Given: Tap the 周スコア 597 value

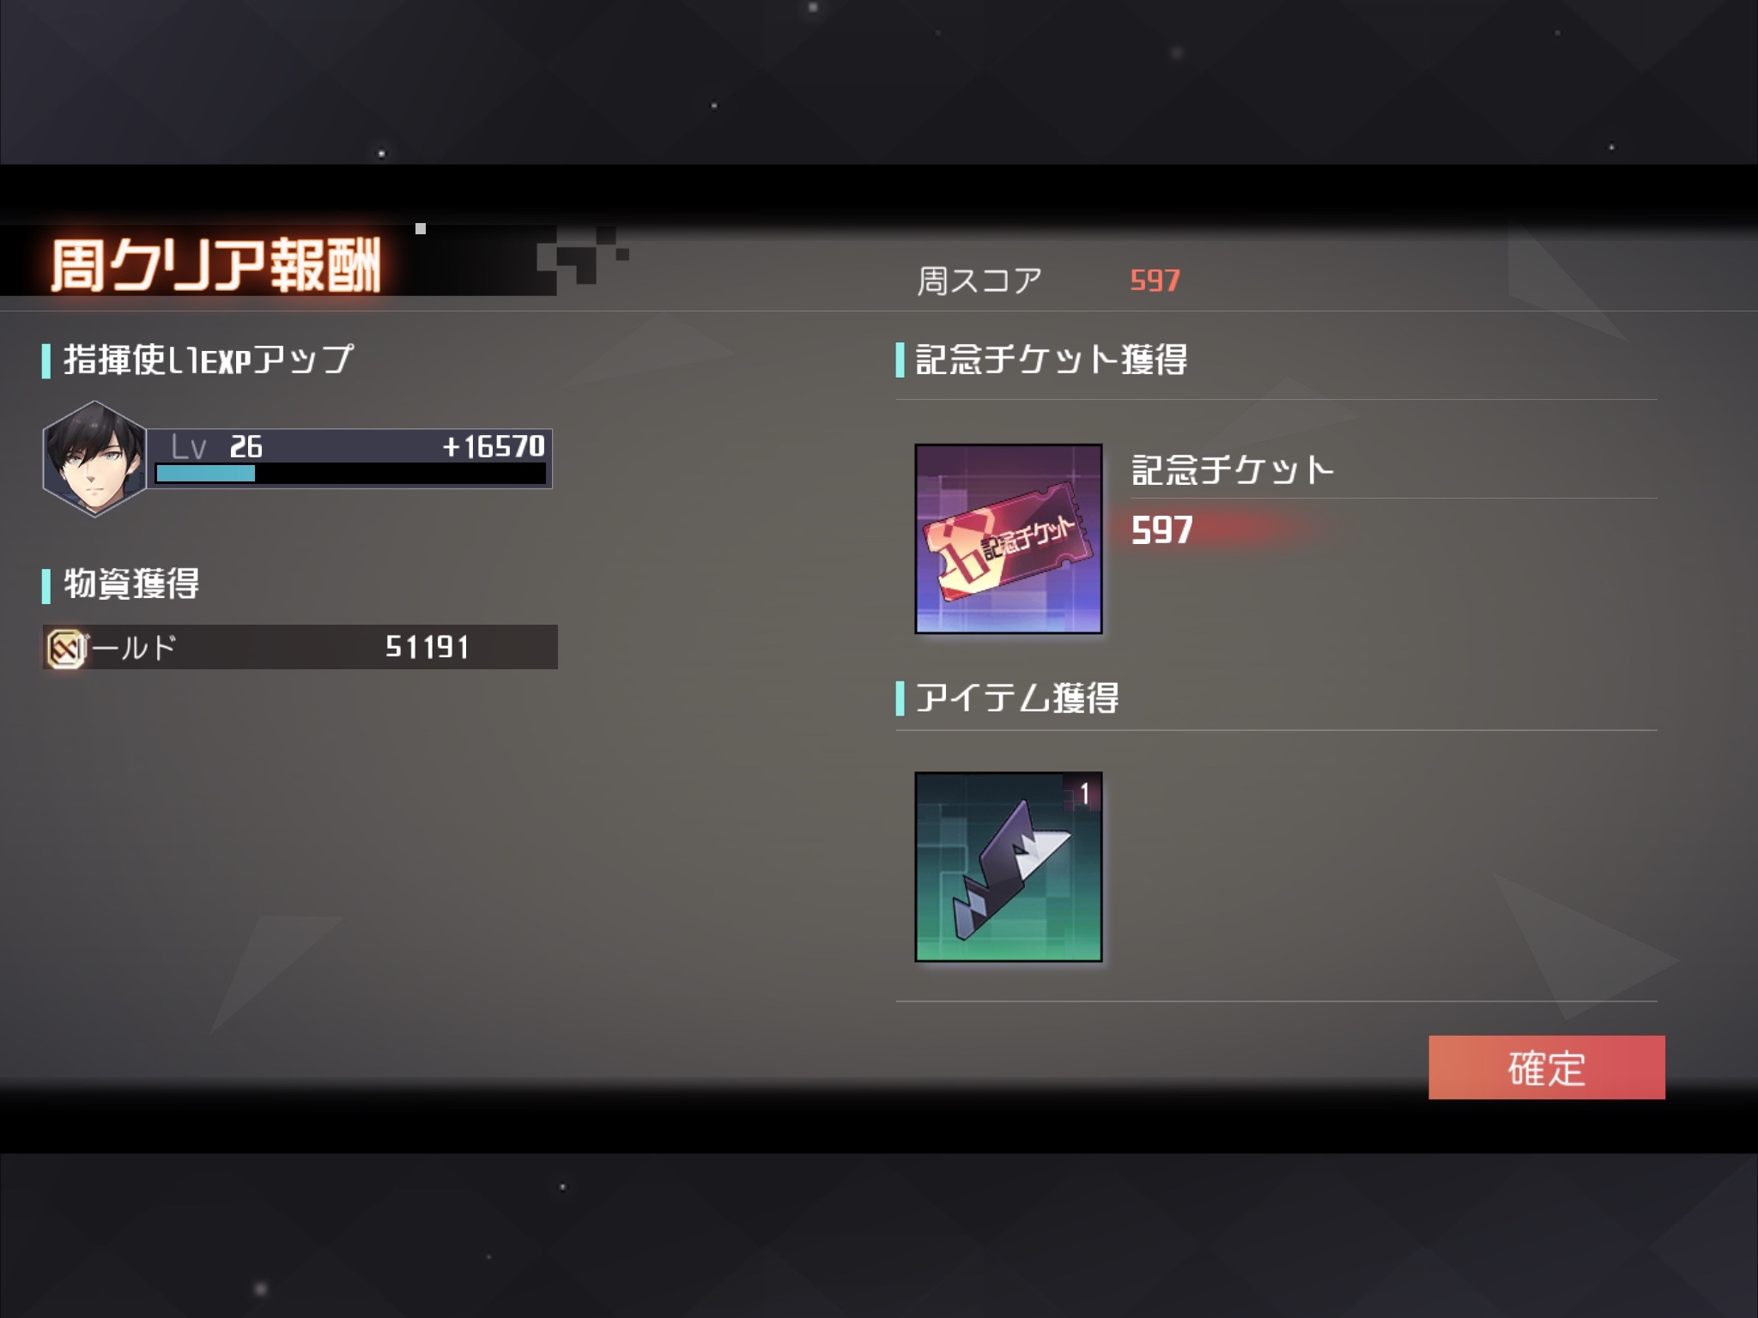Looking at the screenshot, I should 1155,281.
